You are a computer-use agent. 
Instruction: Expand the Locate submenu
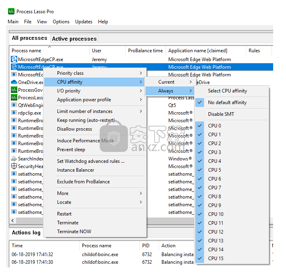pyautogui.click(x=95, y=202)
